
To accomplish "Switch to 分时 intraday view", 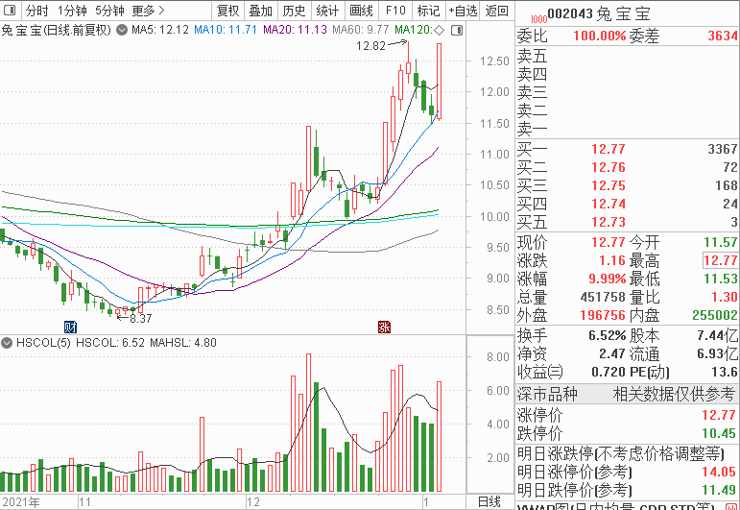I will (x=36, y=11).
